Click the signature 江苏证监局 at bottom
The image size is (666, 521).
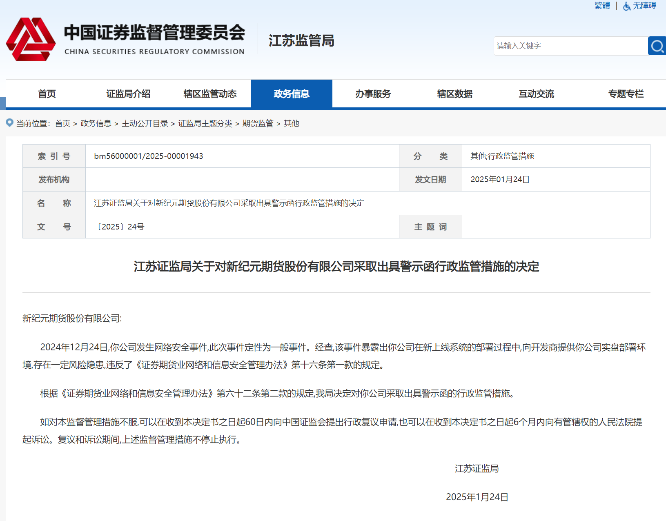pos(477,469)
